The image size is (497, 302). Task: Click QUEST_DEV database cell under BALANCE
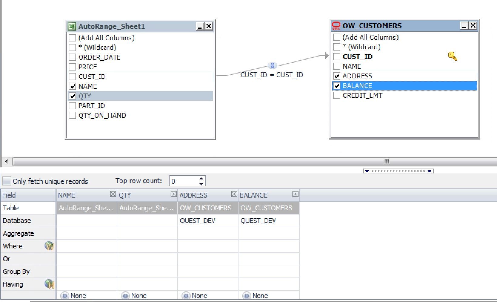[269, 221]
